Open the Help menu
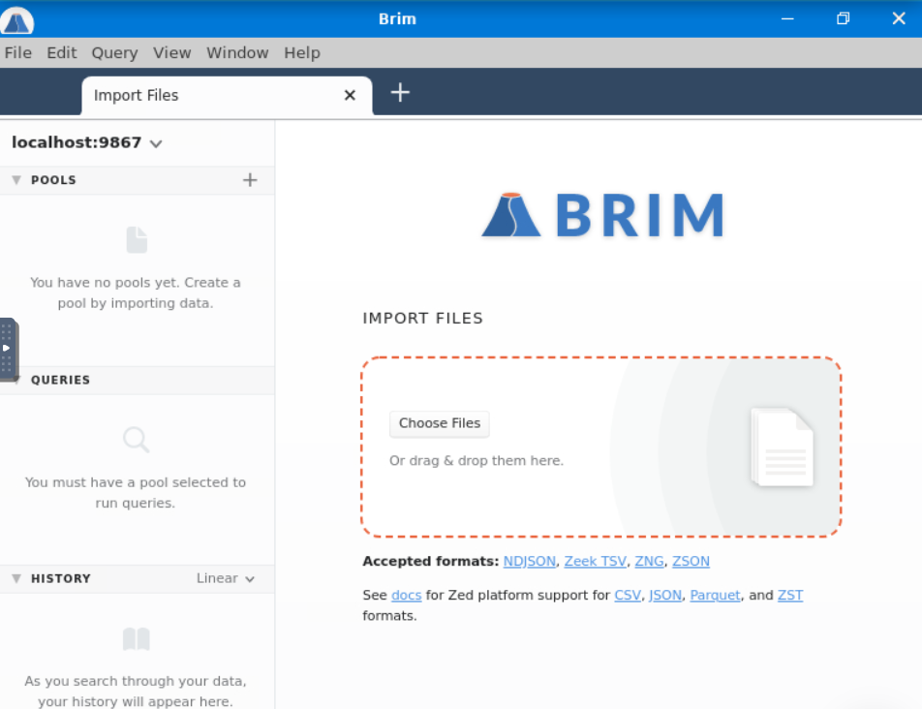The image size is (922, 709). click(x=302, y=53)
